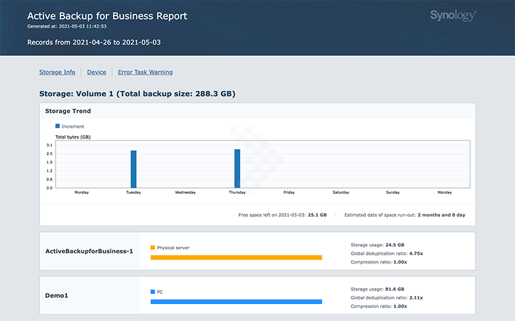Image resolution: width=515 pixels, height=321 pixels.
Task: Select the Thursday increment bar in chart
Action: click(x=237, y=168)
